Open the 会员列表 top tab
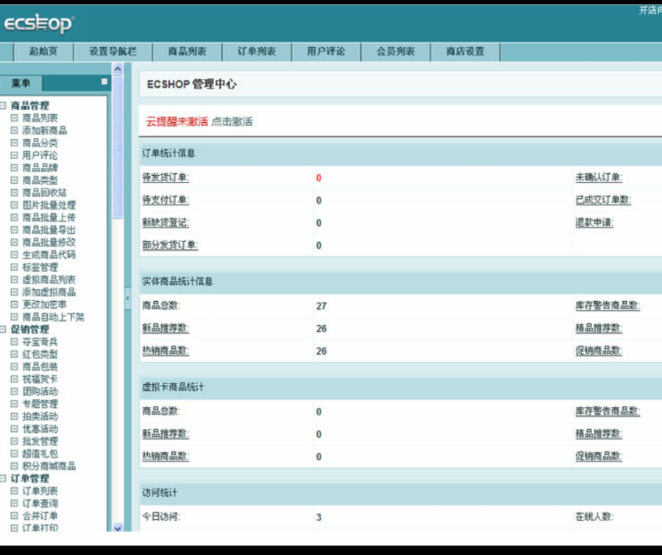662x555 pixels. coord(396,52)
